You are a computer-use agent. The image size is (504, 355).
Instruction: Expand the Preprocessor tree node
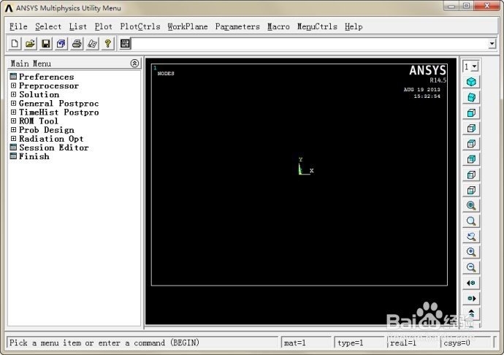[x=13, y=85]
